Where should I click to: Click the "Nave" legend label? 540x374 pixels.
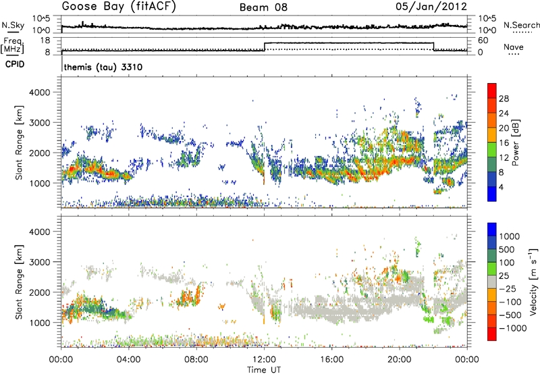514,47
